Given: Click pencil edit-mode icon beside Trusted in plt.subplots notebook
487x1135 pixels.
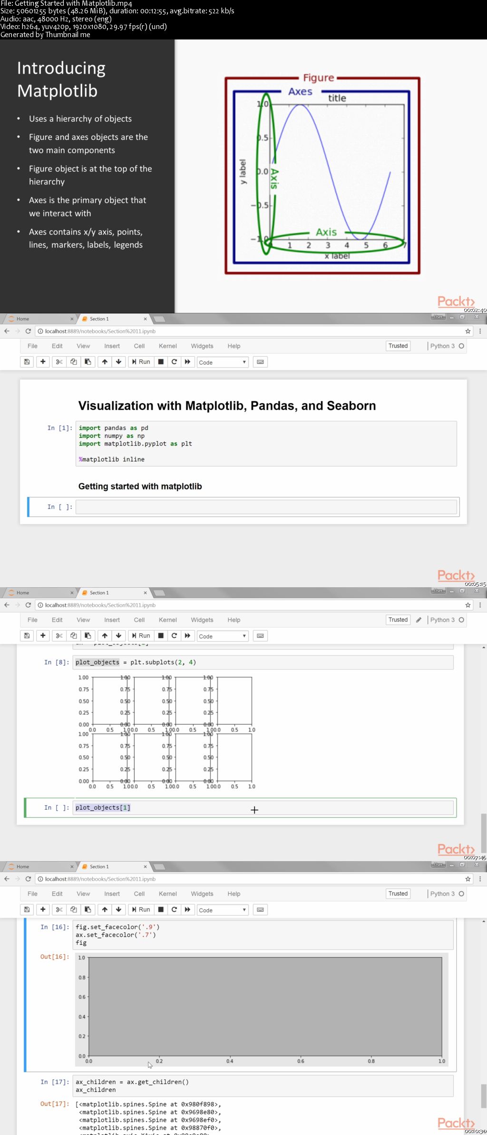Looking at the screenshot, I should [x=419, y=620].
